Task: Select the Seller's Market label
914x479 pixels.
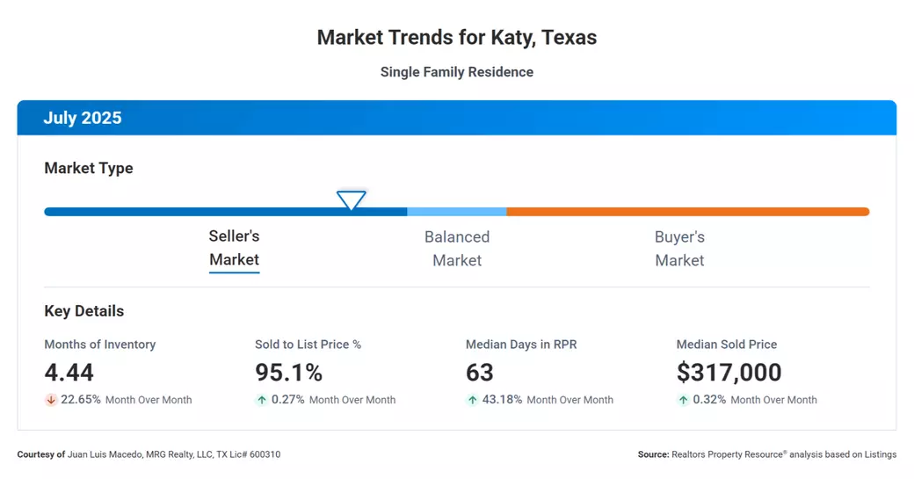Action: point(234,248)
